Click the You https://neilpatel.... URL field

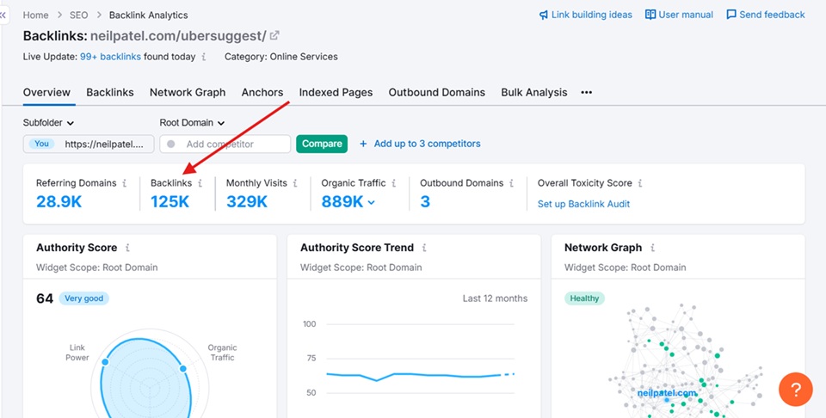[89, 144]
